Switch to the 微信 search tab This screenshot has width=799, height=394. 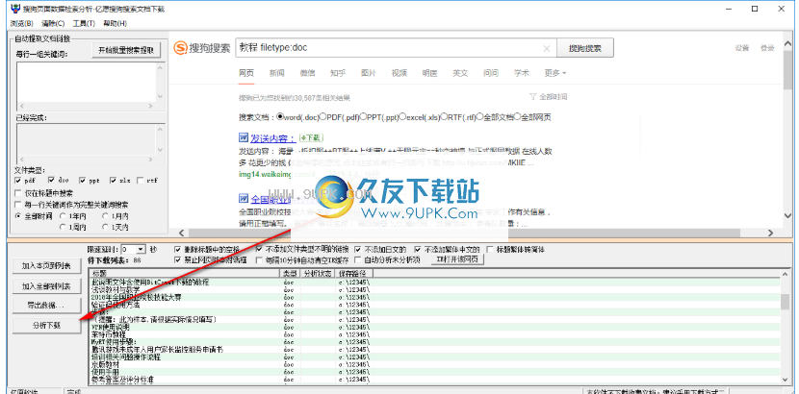point(307,73)
